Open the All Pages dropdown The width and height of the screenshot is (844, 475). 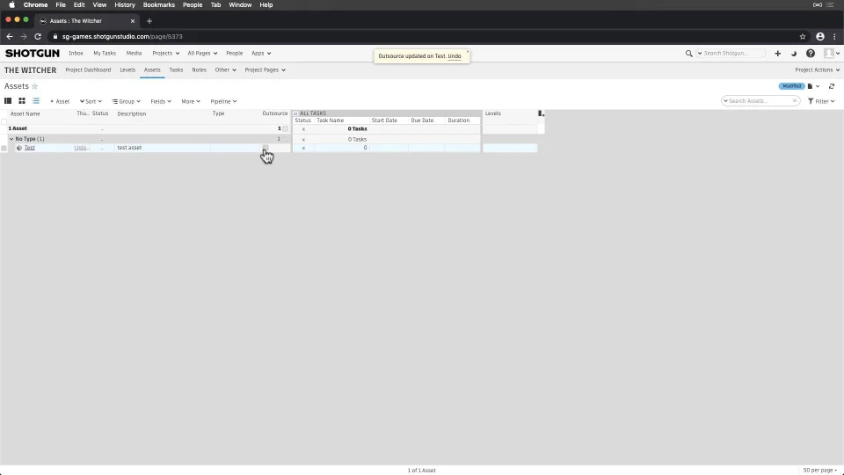click(202, 54)
